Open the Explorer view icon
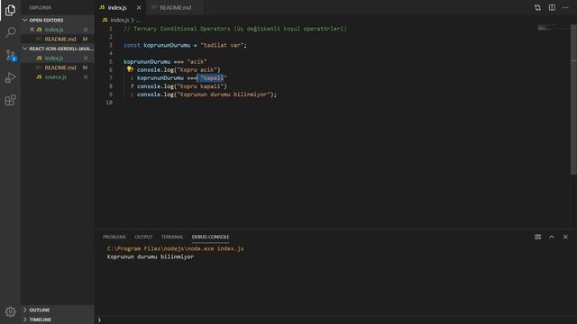577x324 pixels. (x=10, y=10)
